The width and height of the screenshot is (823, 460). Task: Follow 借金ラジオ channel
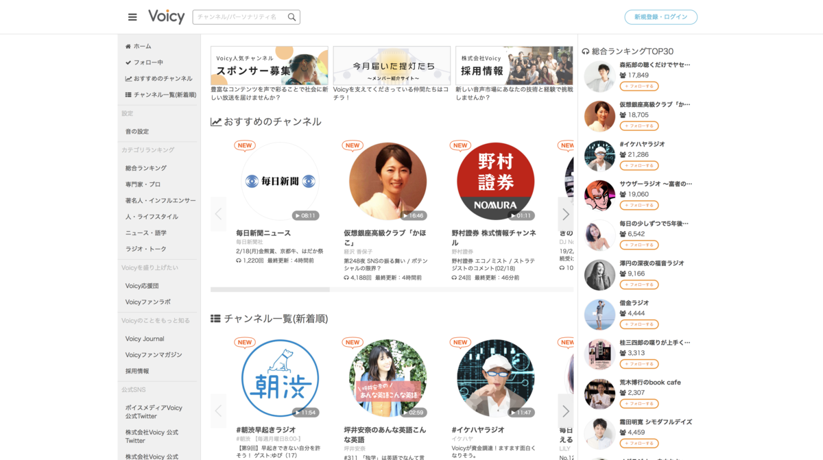click(x=639, y=324)
